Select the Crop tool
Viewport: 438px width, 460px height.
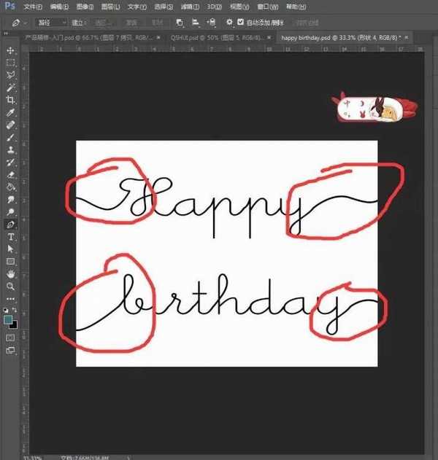click(x=10, y=100)
